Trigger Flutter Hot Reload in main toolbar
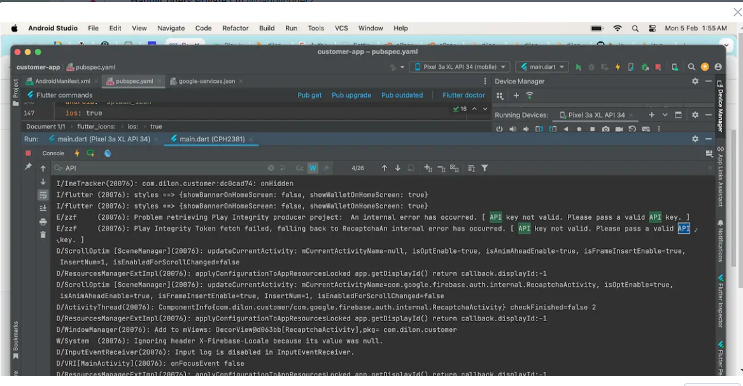Screen dimensions: 743x386 pyautogui.click(x=618, y=67)
